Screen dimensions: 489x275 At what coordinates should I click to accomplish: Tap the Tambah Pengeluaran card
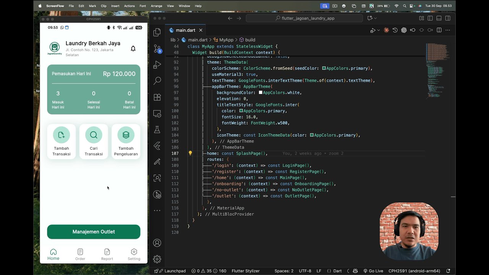click(126, 141)
